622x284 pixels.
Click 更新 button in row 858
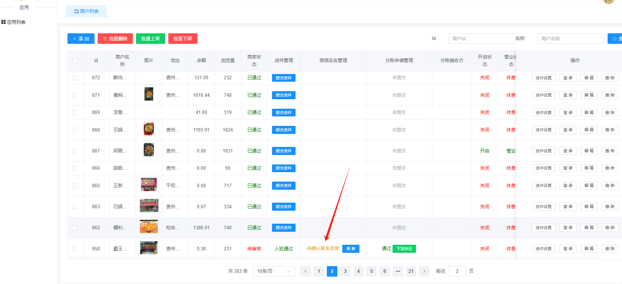coord(351,249)
